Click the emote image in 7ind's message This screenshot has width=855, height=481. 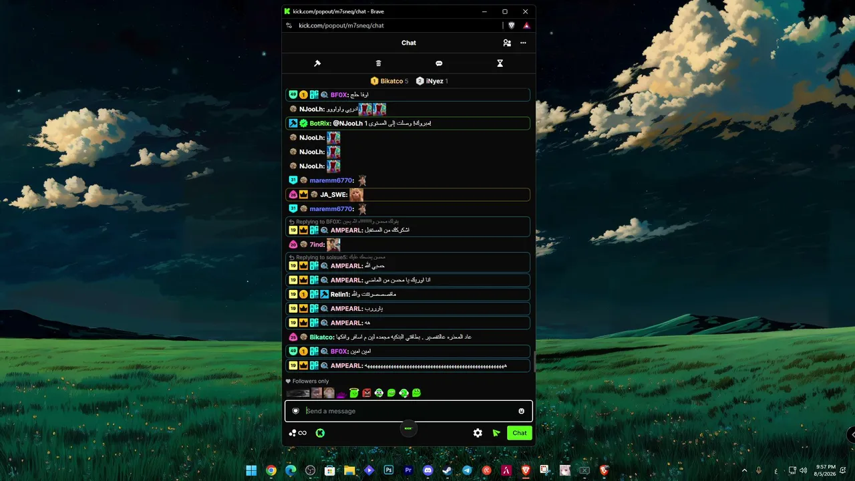click(333, 245)
